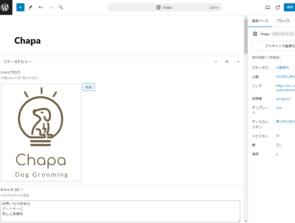View the page in a new tab
295x223 pixels.
pyautogui.click(x=278, y=7)
